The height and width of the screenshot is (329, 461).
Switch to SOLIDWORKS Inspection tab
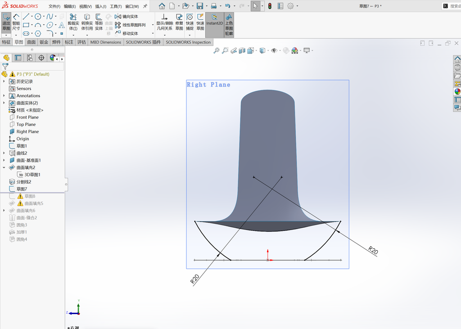[x=188, y=42]
